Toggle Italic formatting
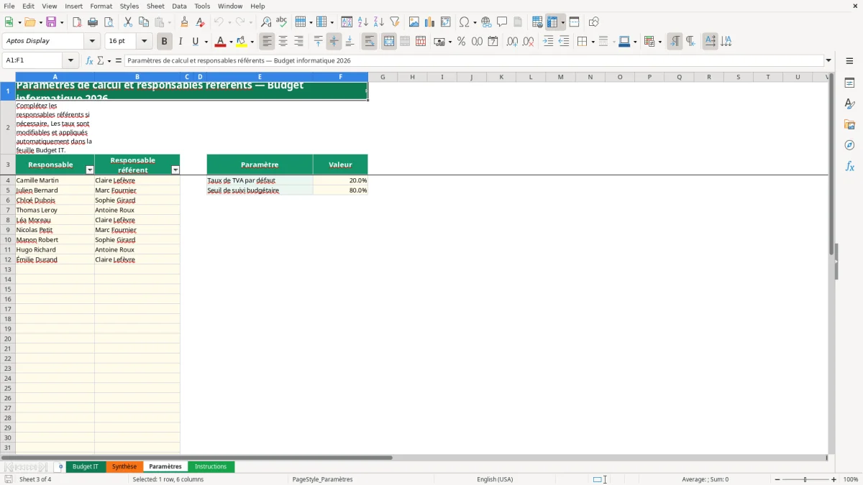Screen dimensions: 863x485 coord(181,42)
